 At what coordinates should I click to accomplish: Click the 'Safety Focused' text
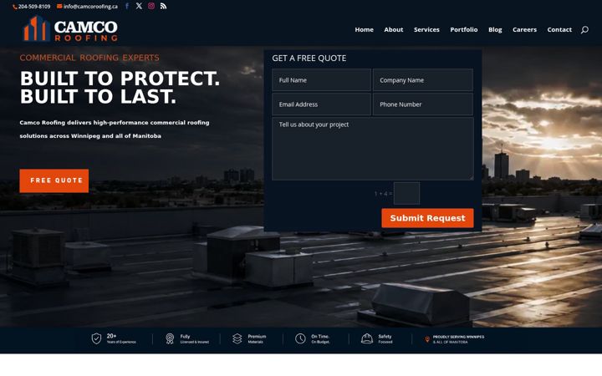coord(385,338)
